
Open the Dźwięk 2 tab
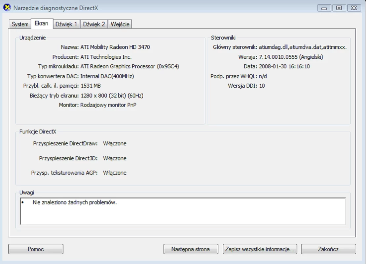(94, 24)
